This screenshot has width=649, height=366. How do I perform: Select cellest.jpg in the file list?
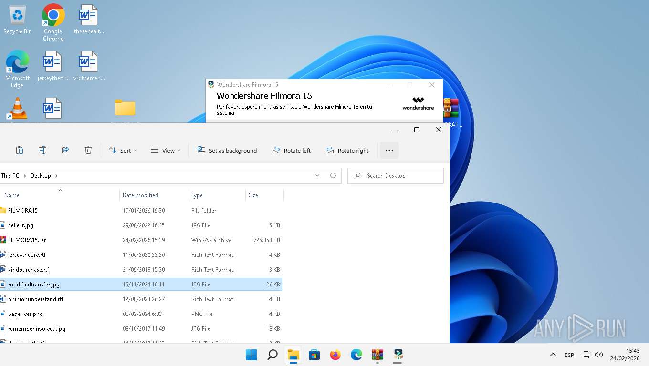(141, 225)
